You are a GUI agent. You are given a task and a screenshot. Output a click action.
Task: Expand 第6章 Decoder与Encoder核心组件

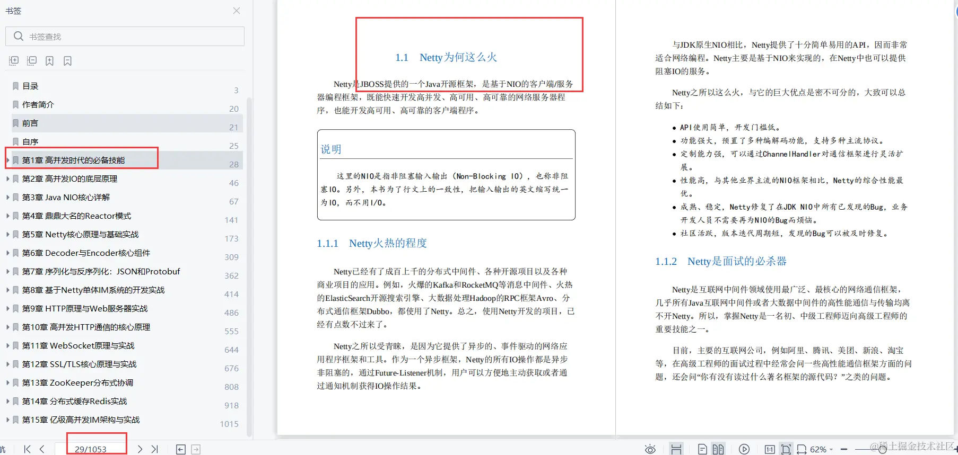pyautogui.click(x=7, y=253)
